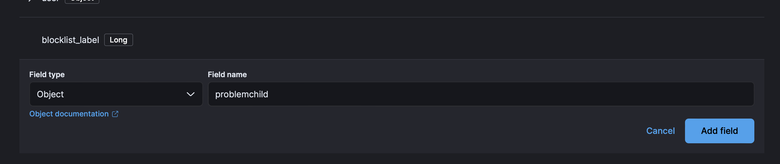Viewport: 780px width, 164px height.
Task: Open the Object documentation external link icon
Action: click(115, 114)
